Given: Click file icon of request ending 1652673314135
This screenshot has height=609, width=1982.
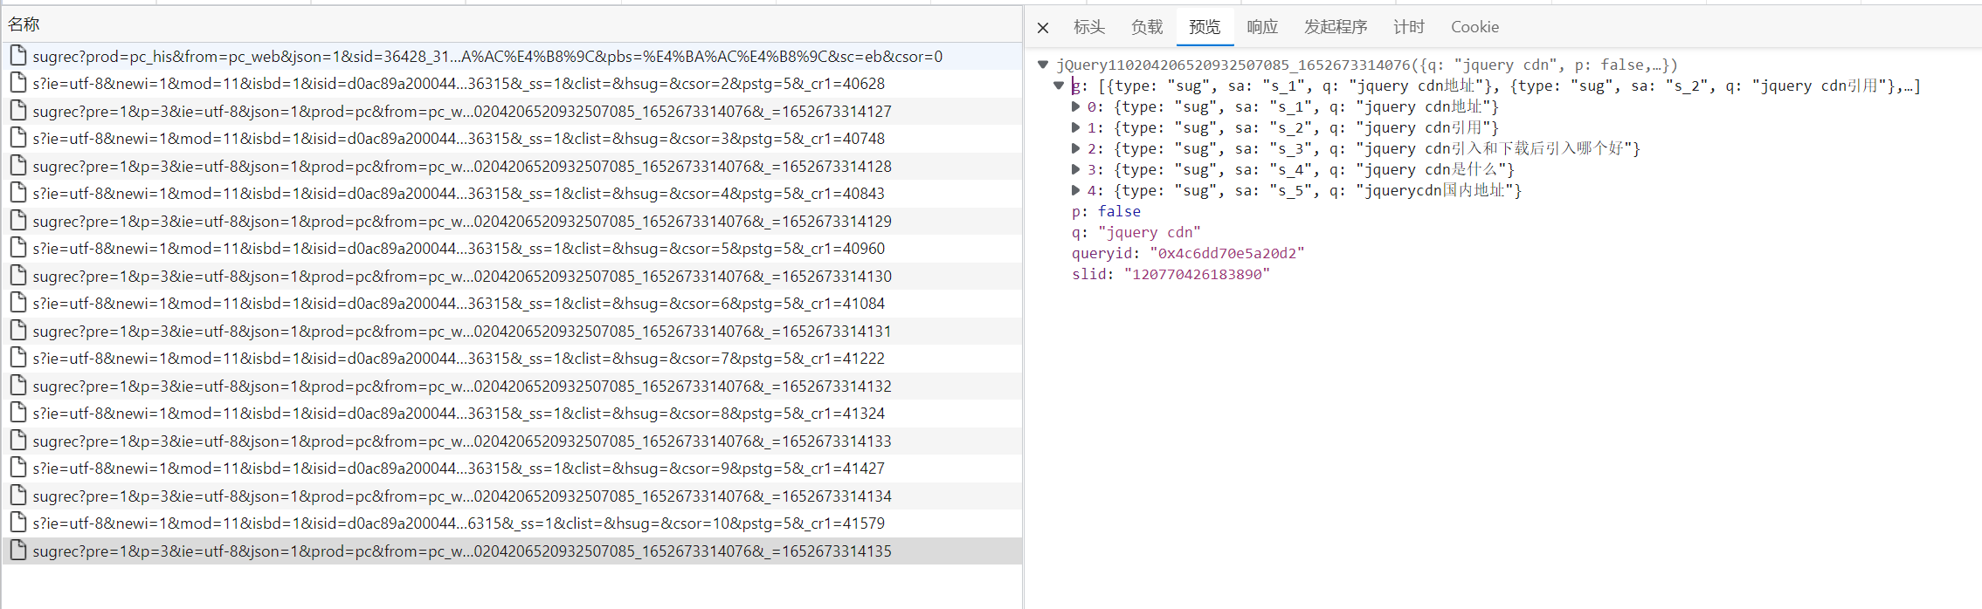Looking at the screenshot, I should coord(17,551).
